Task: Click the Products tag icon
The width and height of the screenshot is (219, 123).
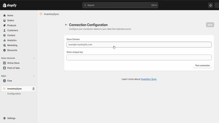Action: (4, 25)
